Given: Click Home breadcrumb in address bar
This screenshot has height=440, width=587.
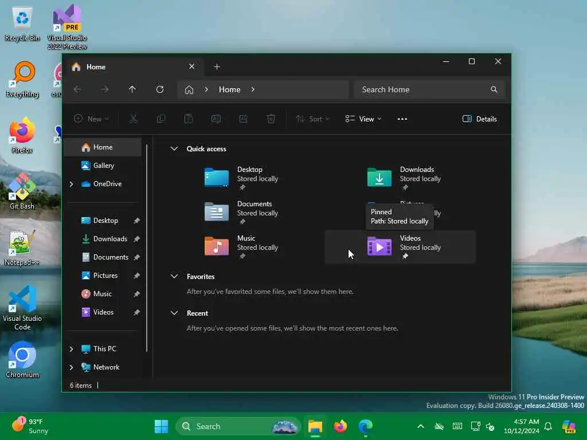Looking at the screenshot, I should coord(229,89).
